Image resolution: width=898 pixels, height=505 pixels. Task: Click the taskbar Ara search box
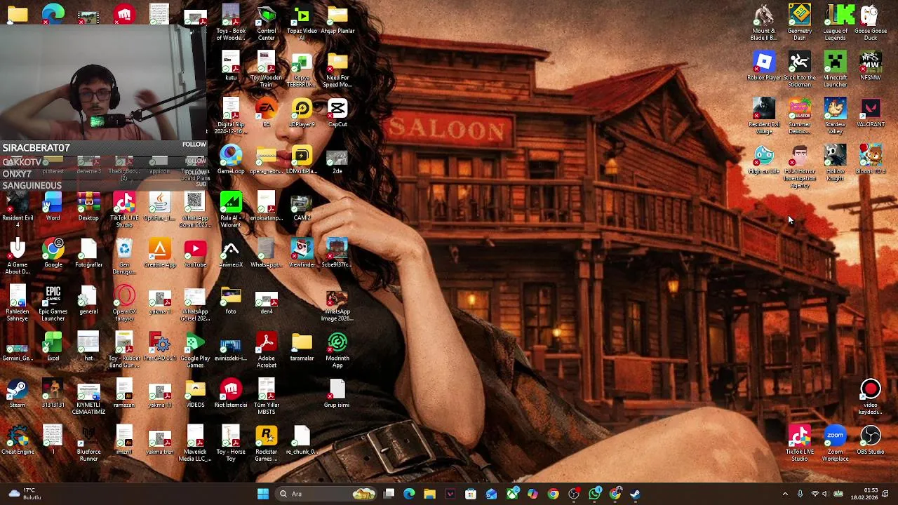click(327, 494)
